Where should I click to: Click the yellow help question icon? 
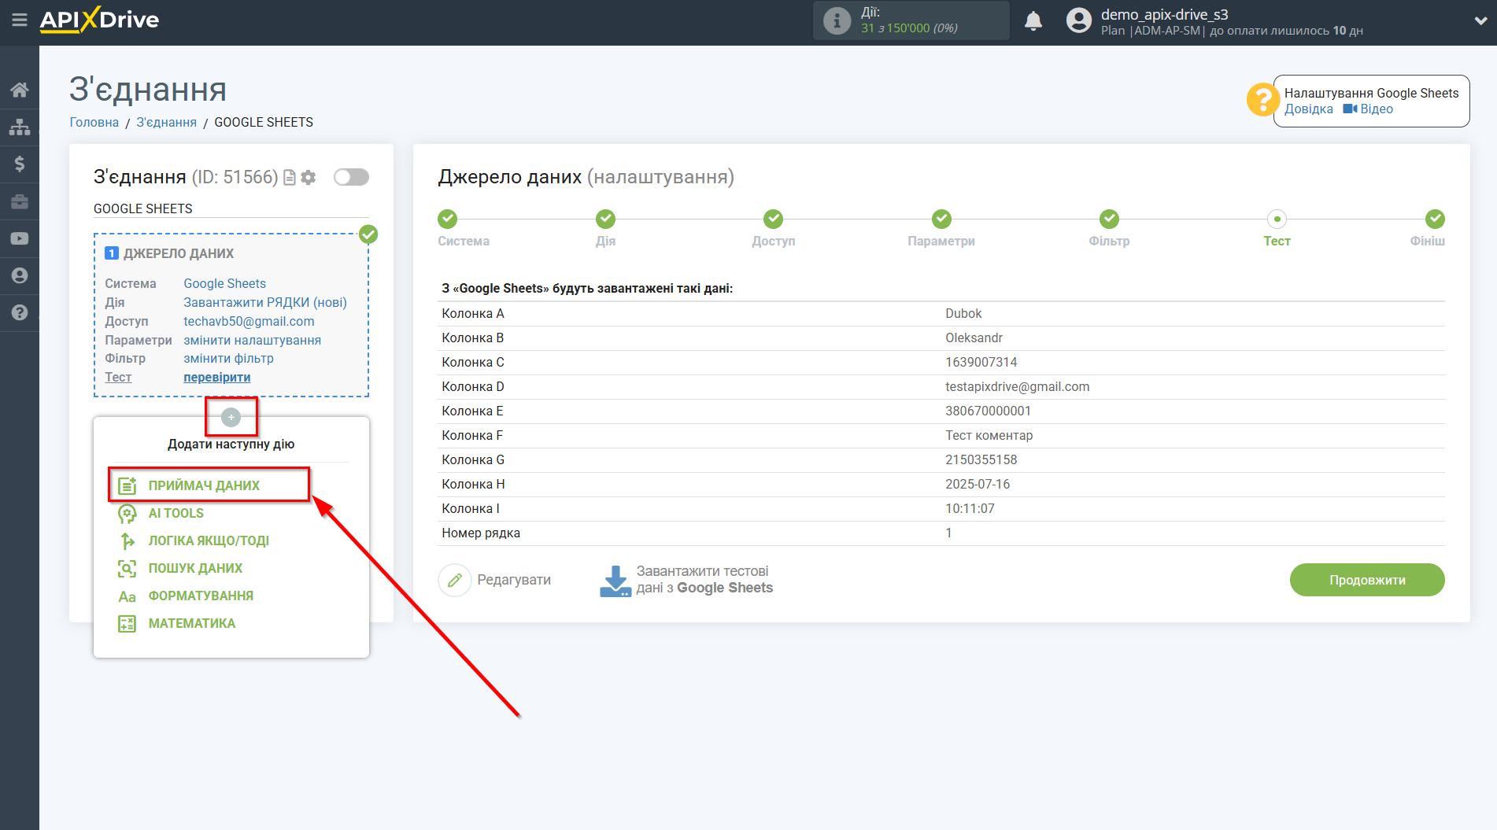[x=1262, y=100]
